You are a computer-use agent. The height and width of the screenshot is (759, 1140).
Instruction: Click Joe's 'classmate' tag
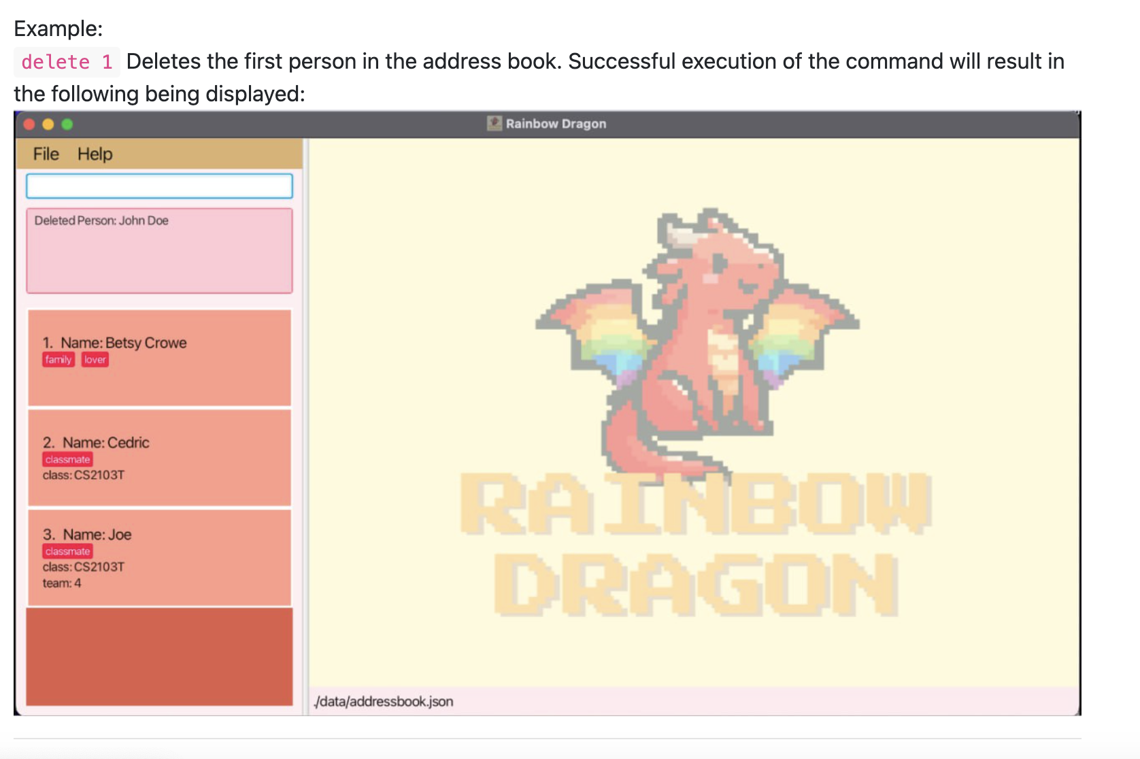67,552
